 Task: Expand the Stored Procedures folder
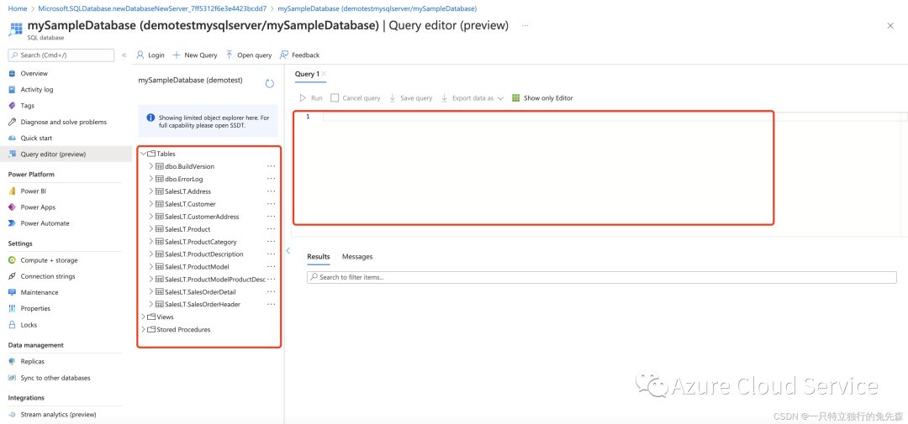pyautogui.click(x=143, y=330)
